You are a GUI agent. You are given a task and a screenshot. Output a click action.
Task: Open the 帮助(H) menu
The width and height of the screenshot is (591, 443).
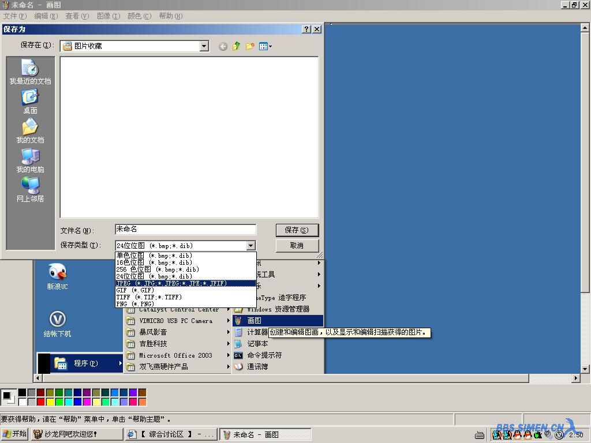(170, 16)
